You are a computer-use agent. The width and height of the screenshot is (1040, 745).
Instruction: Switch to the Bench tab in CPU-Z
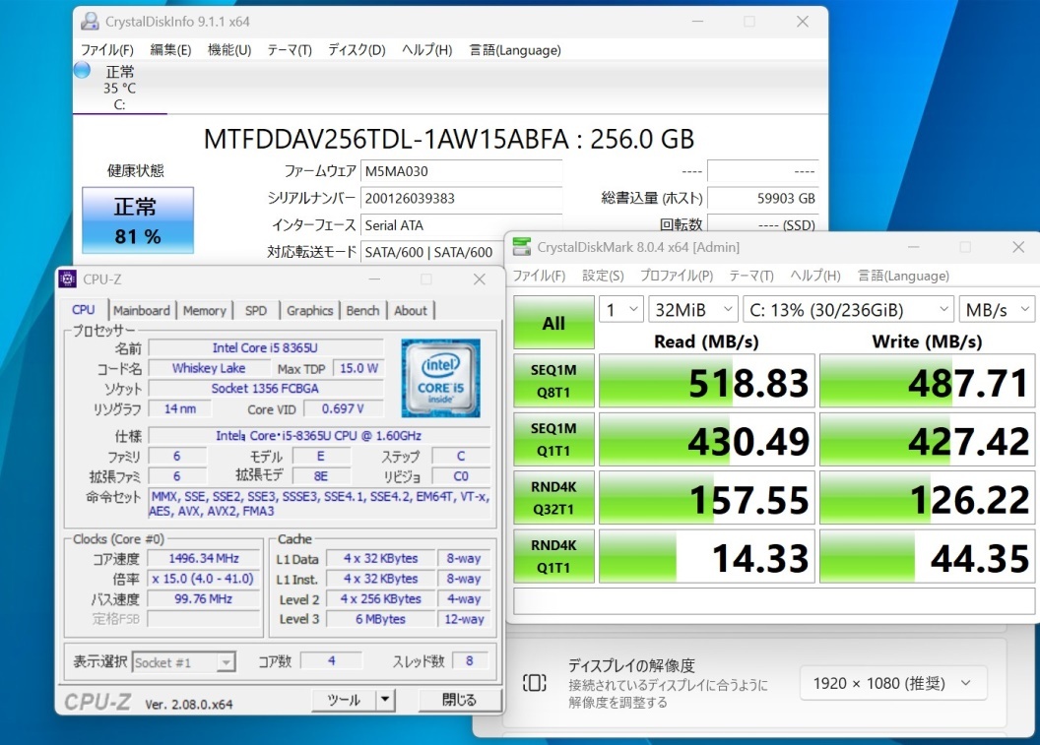362,310
